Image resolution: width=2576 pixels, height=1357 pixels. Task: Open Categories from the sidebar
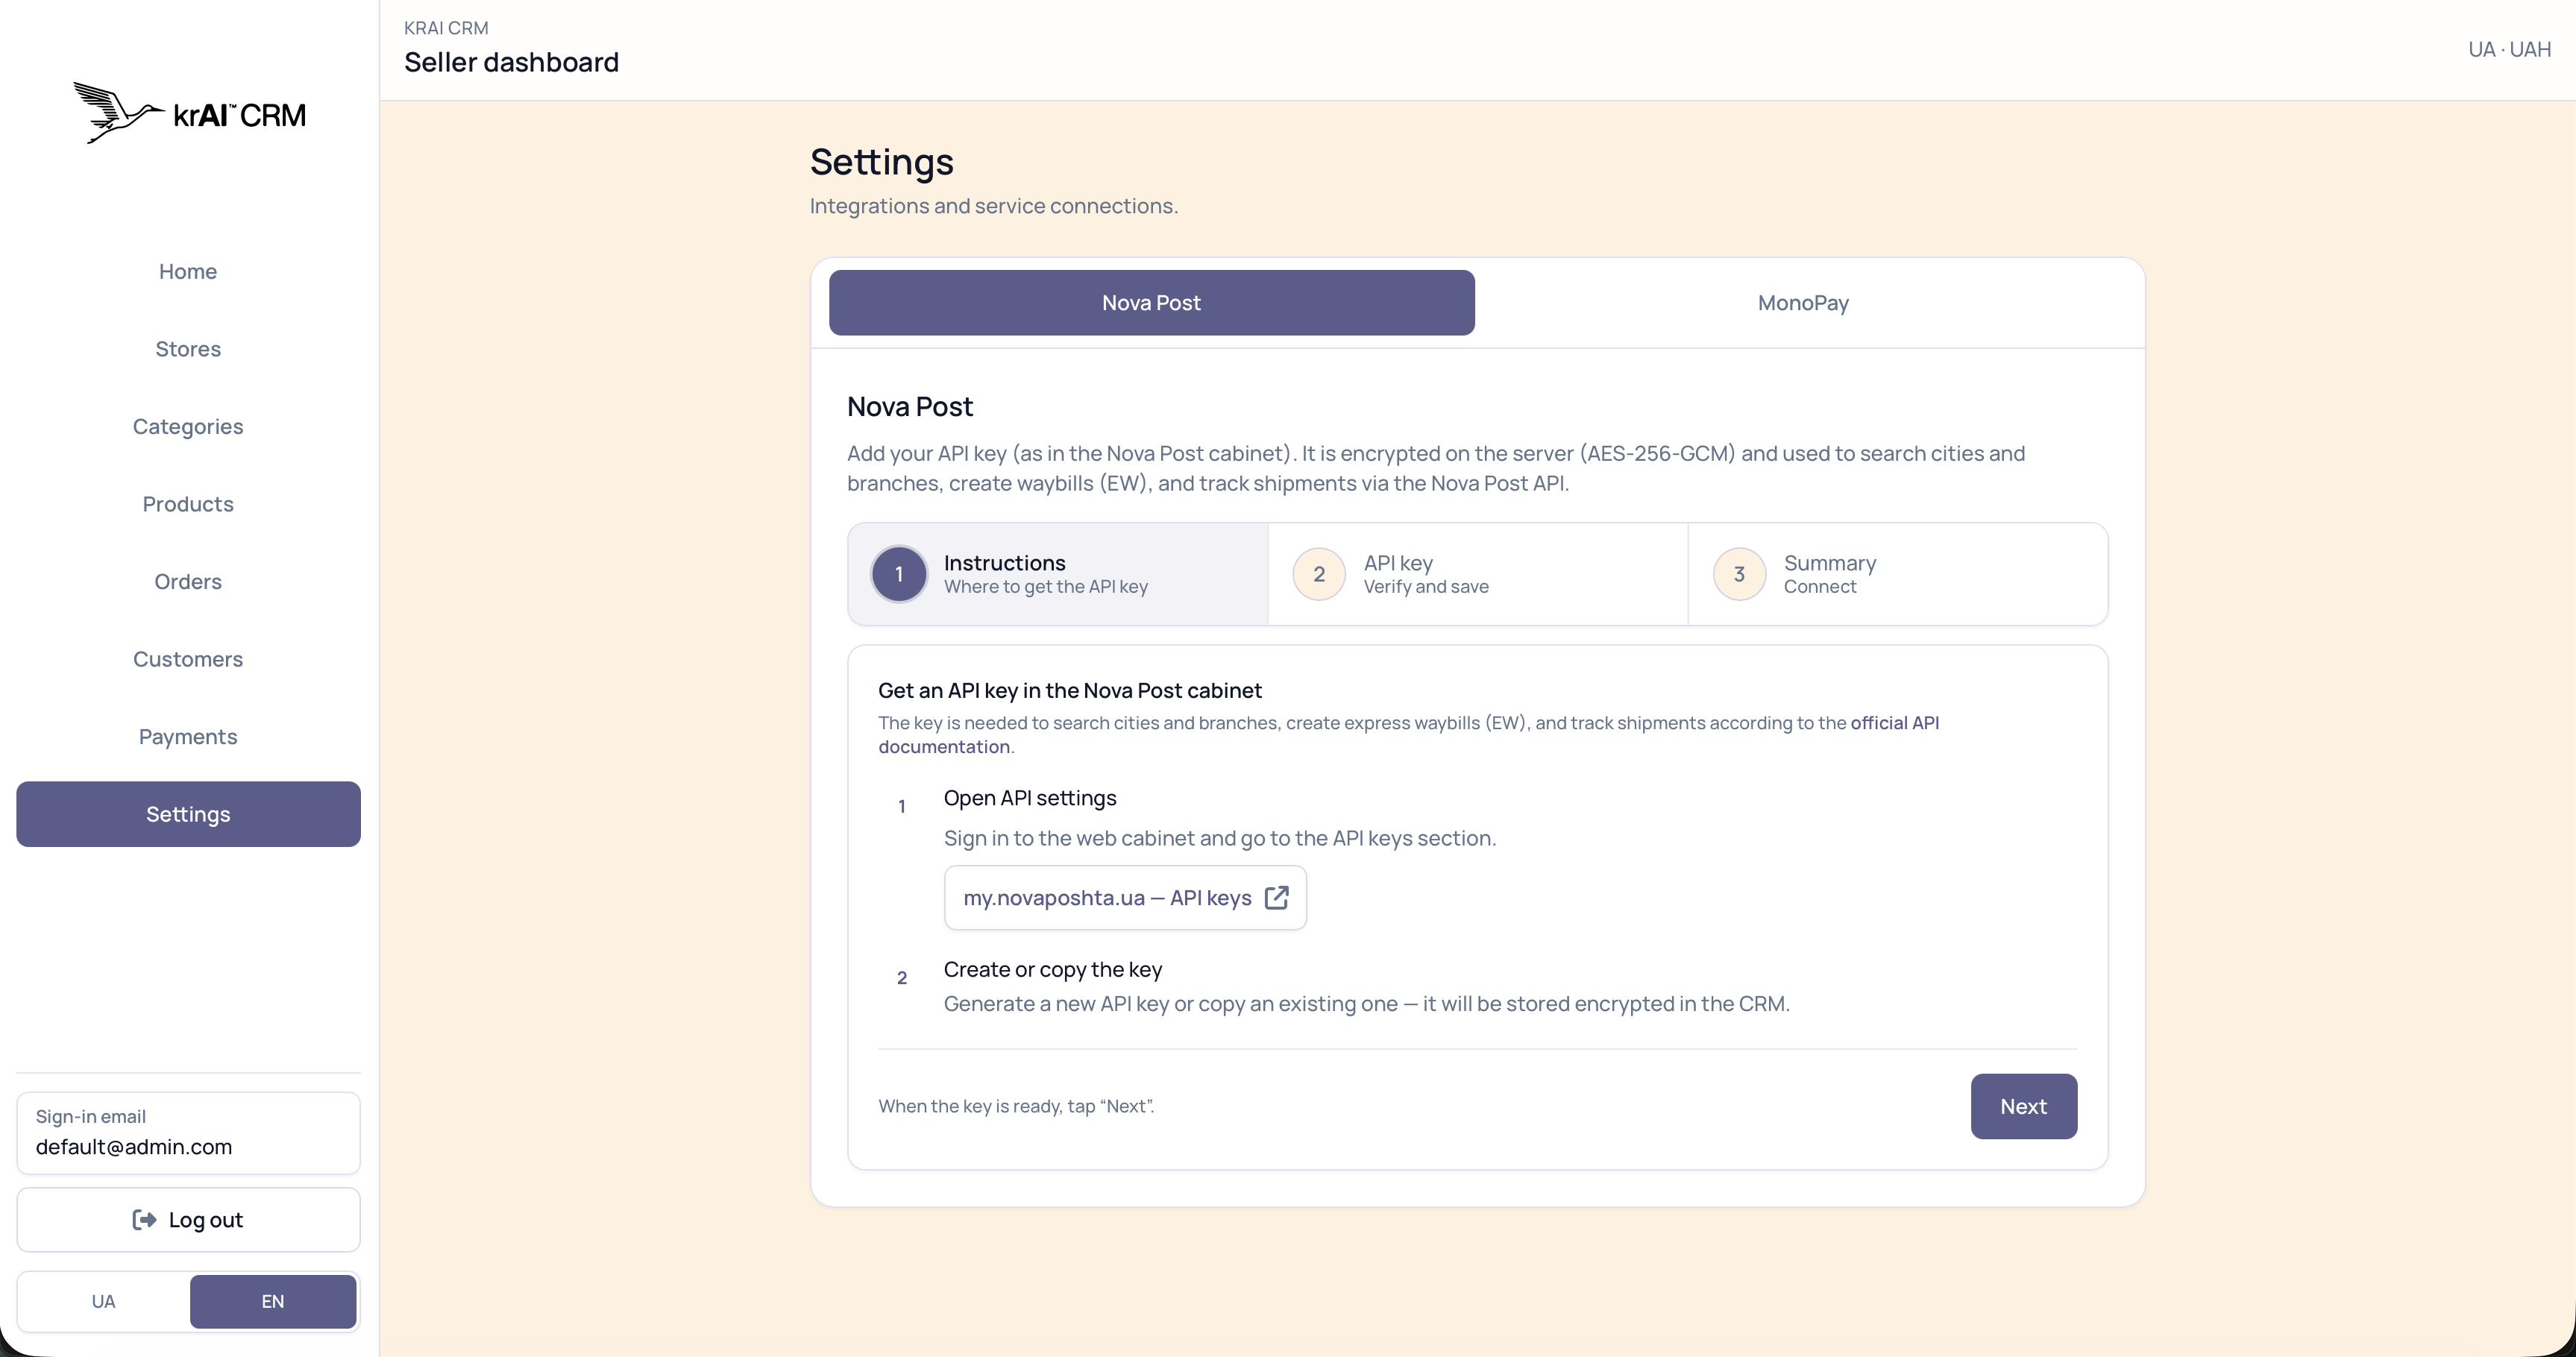point(188,426)
